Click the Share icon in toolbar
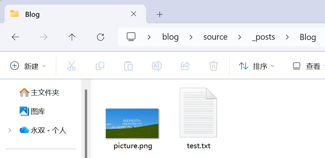This screenshot has width=325, height=158. click(185, 66)
